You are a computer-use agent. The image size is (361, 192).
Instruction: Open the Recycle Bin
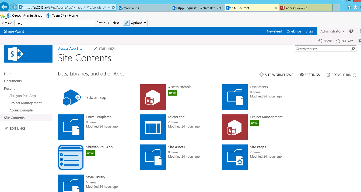[x=341, y=75]
